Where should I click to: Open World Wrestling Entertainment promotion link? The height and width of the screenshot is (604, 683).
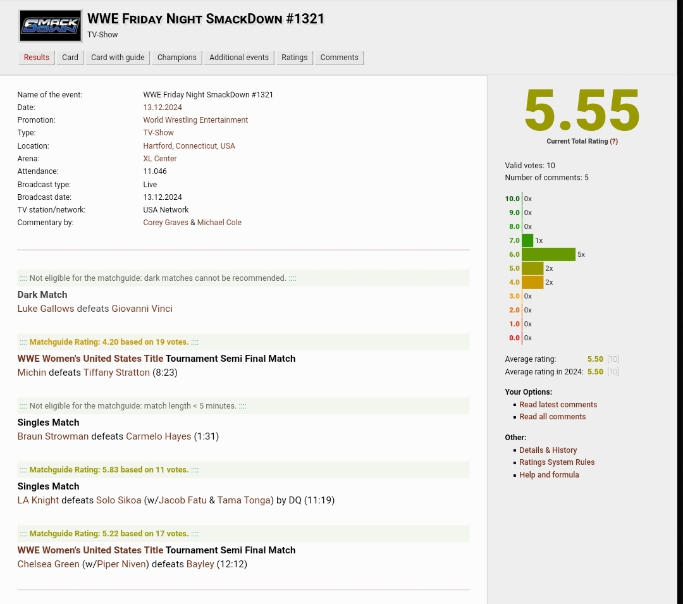tap(195, 120)
